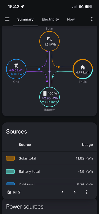Screen dimensions: 99x214
Task: Go to the next day chevron
Action: (x=75, y=192)
